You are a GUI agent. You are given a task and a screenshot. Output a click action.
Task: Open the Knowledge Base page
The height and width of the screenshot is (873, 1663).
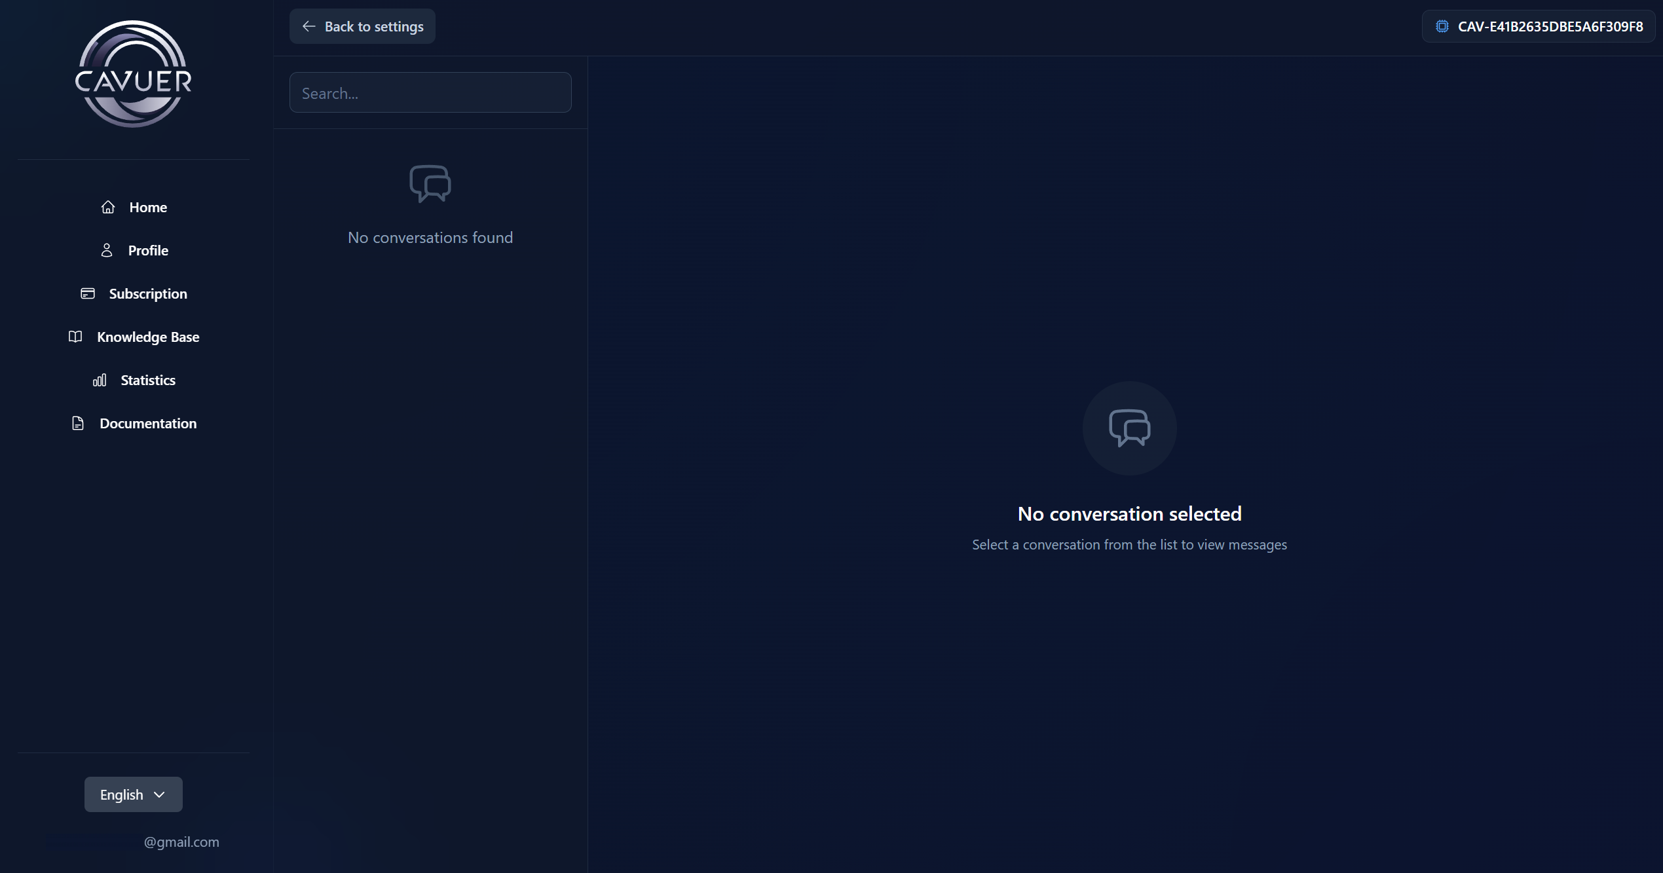point(148,337)
